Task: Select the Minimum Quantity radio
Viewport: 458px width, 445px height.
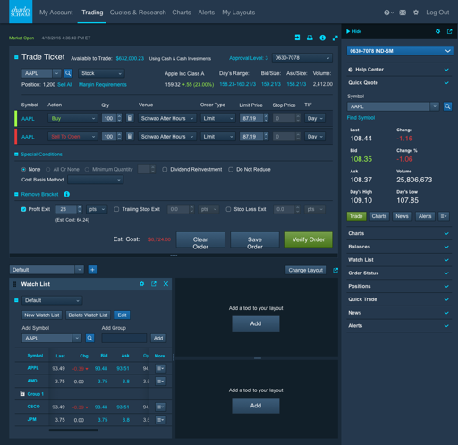Action: click(x=87, y=169)
